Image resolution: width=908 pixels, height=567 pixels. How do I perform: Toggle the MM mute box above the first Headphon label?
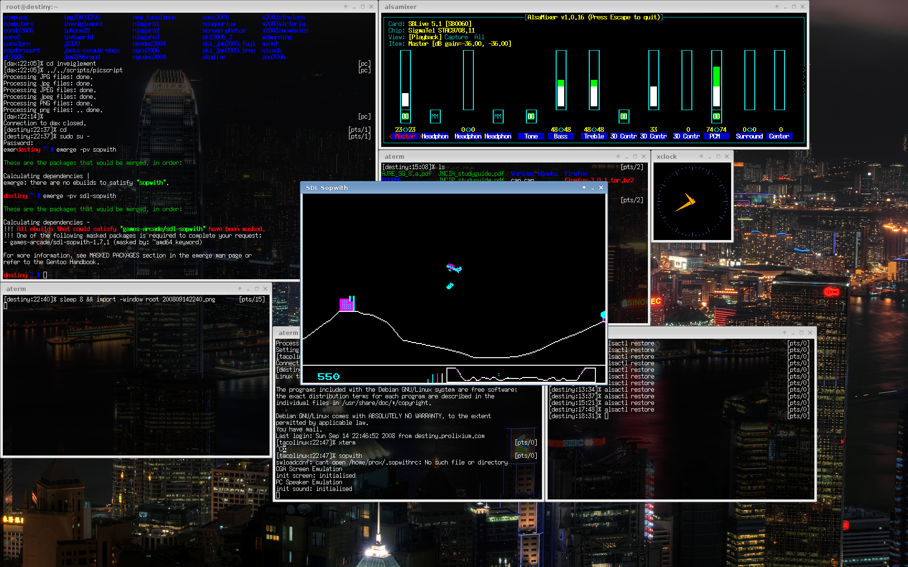point(435,116)
